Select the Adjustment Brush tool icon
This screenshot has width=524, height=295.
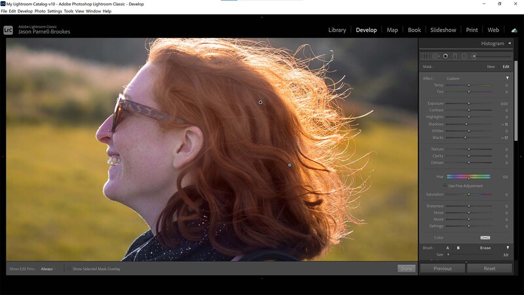point(474,56)
